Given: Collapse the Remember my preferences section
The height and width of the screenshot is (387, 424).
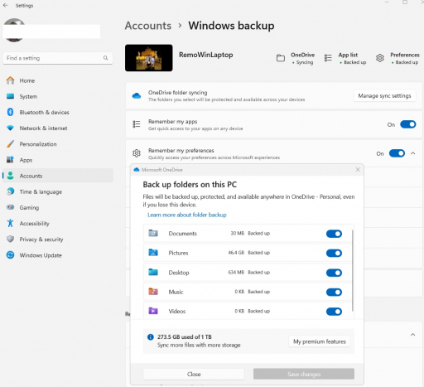Looking at the screenshot, I should click(x=413, y=153).
